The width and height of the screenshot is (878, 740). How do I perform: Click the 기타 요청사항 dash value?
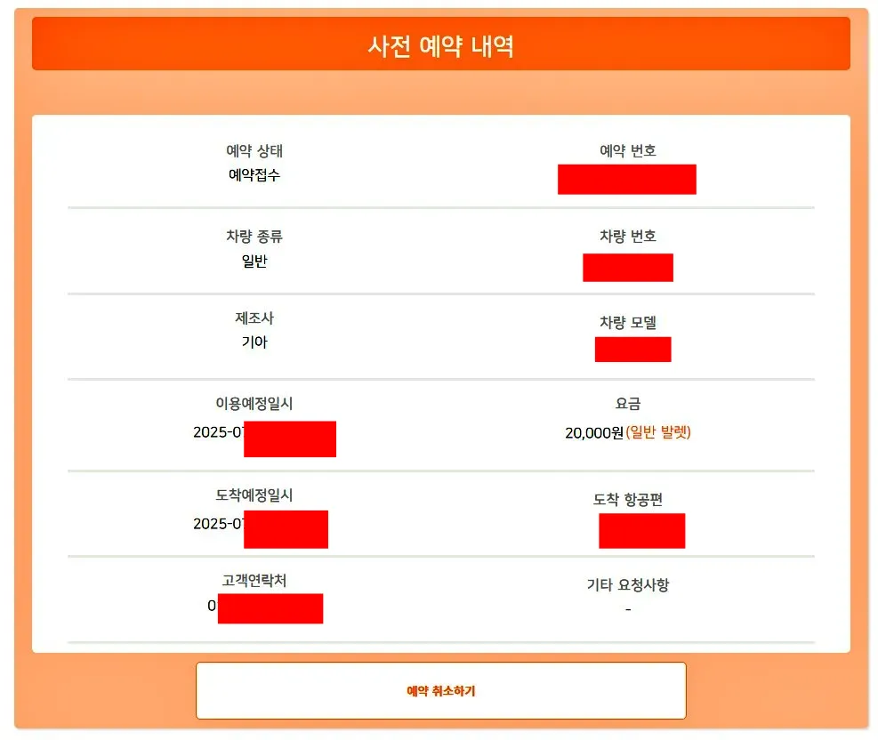click(x=627, y=609)
